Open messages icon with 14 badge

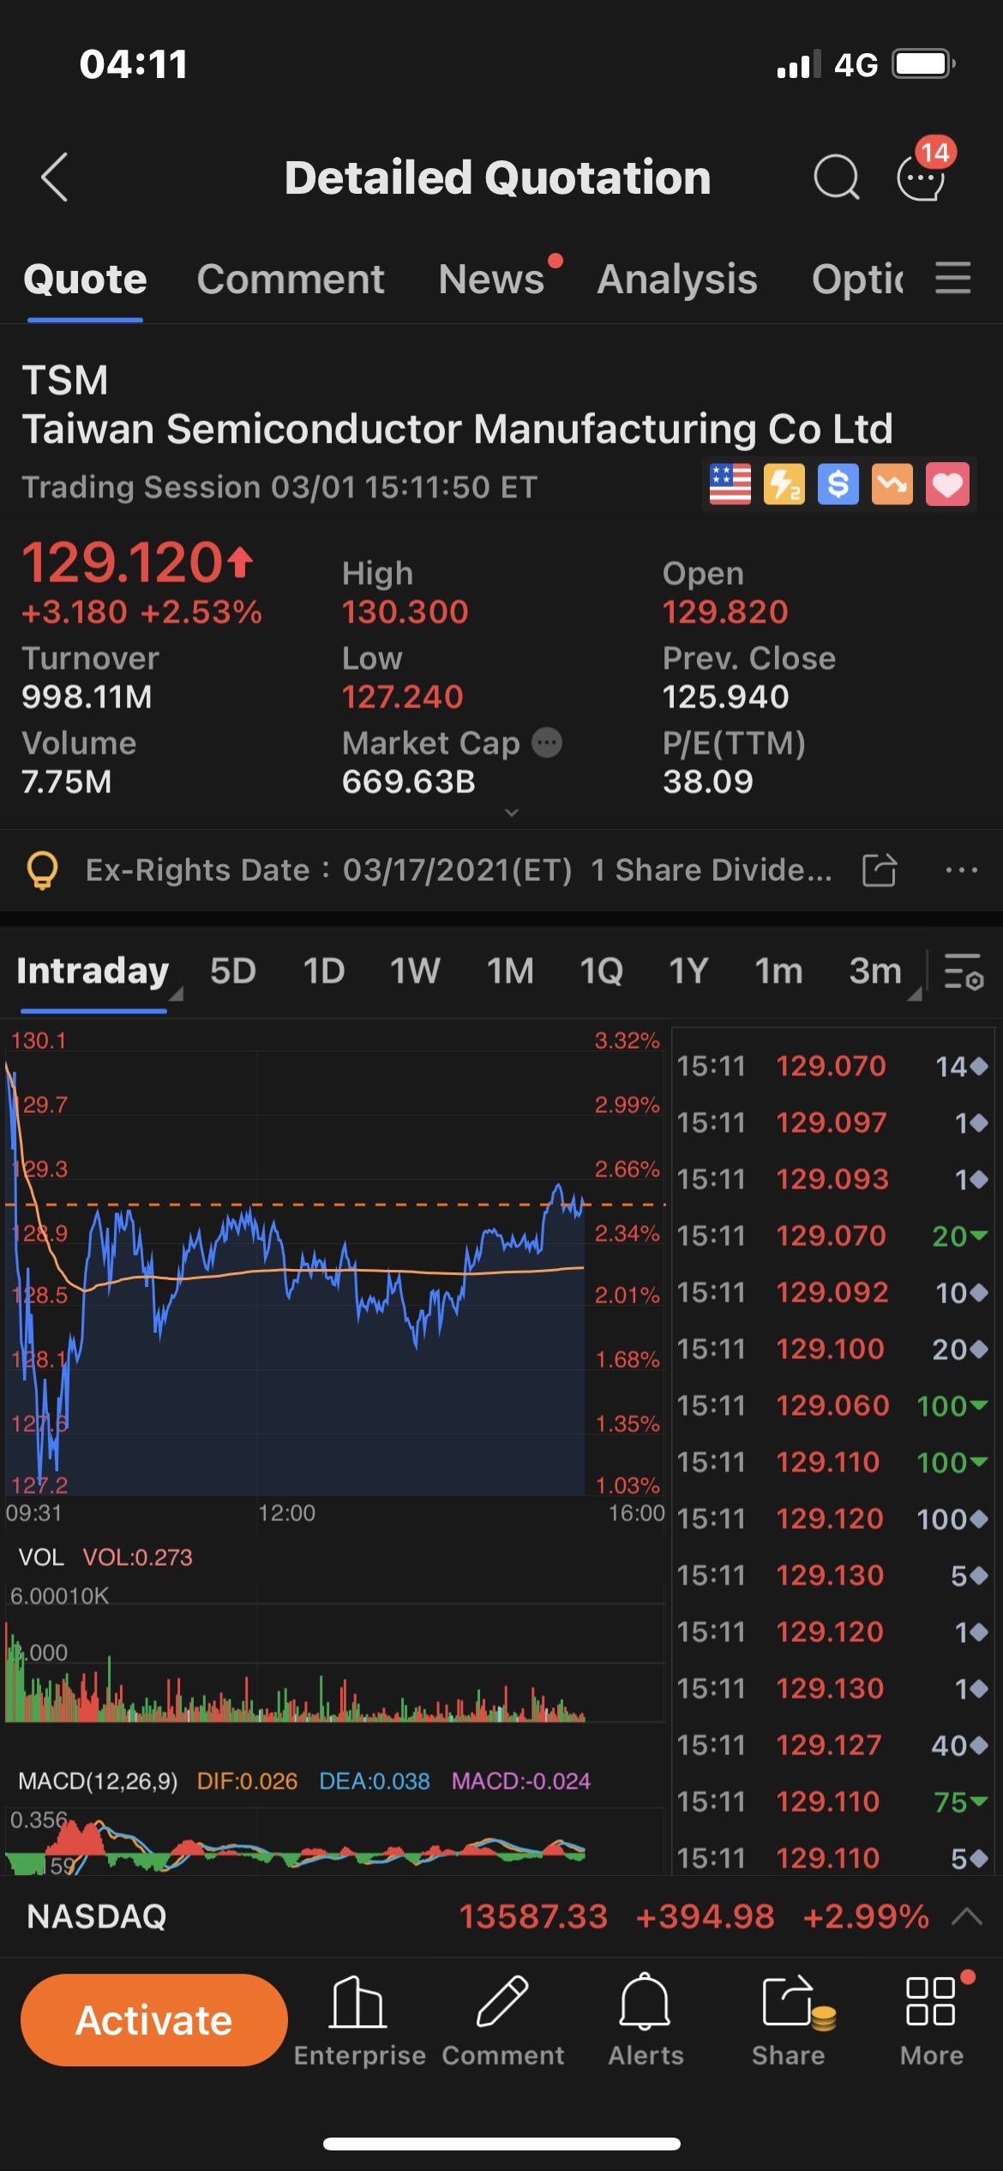pos(922,176)
